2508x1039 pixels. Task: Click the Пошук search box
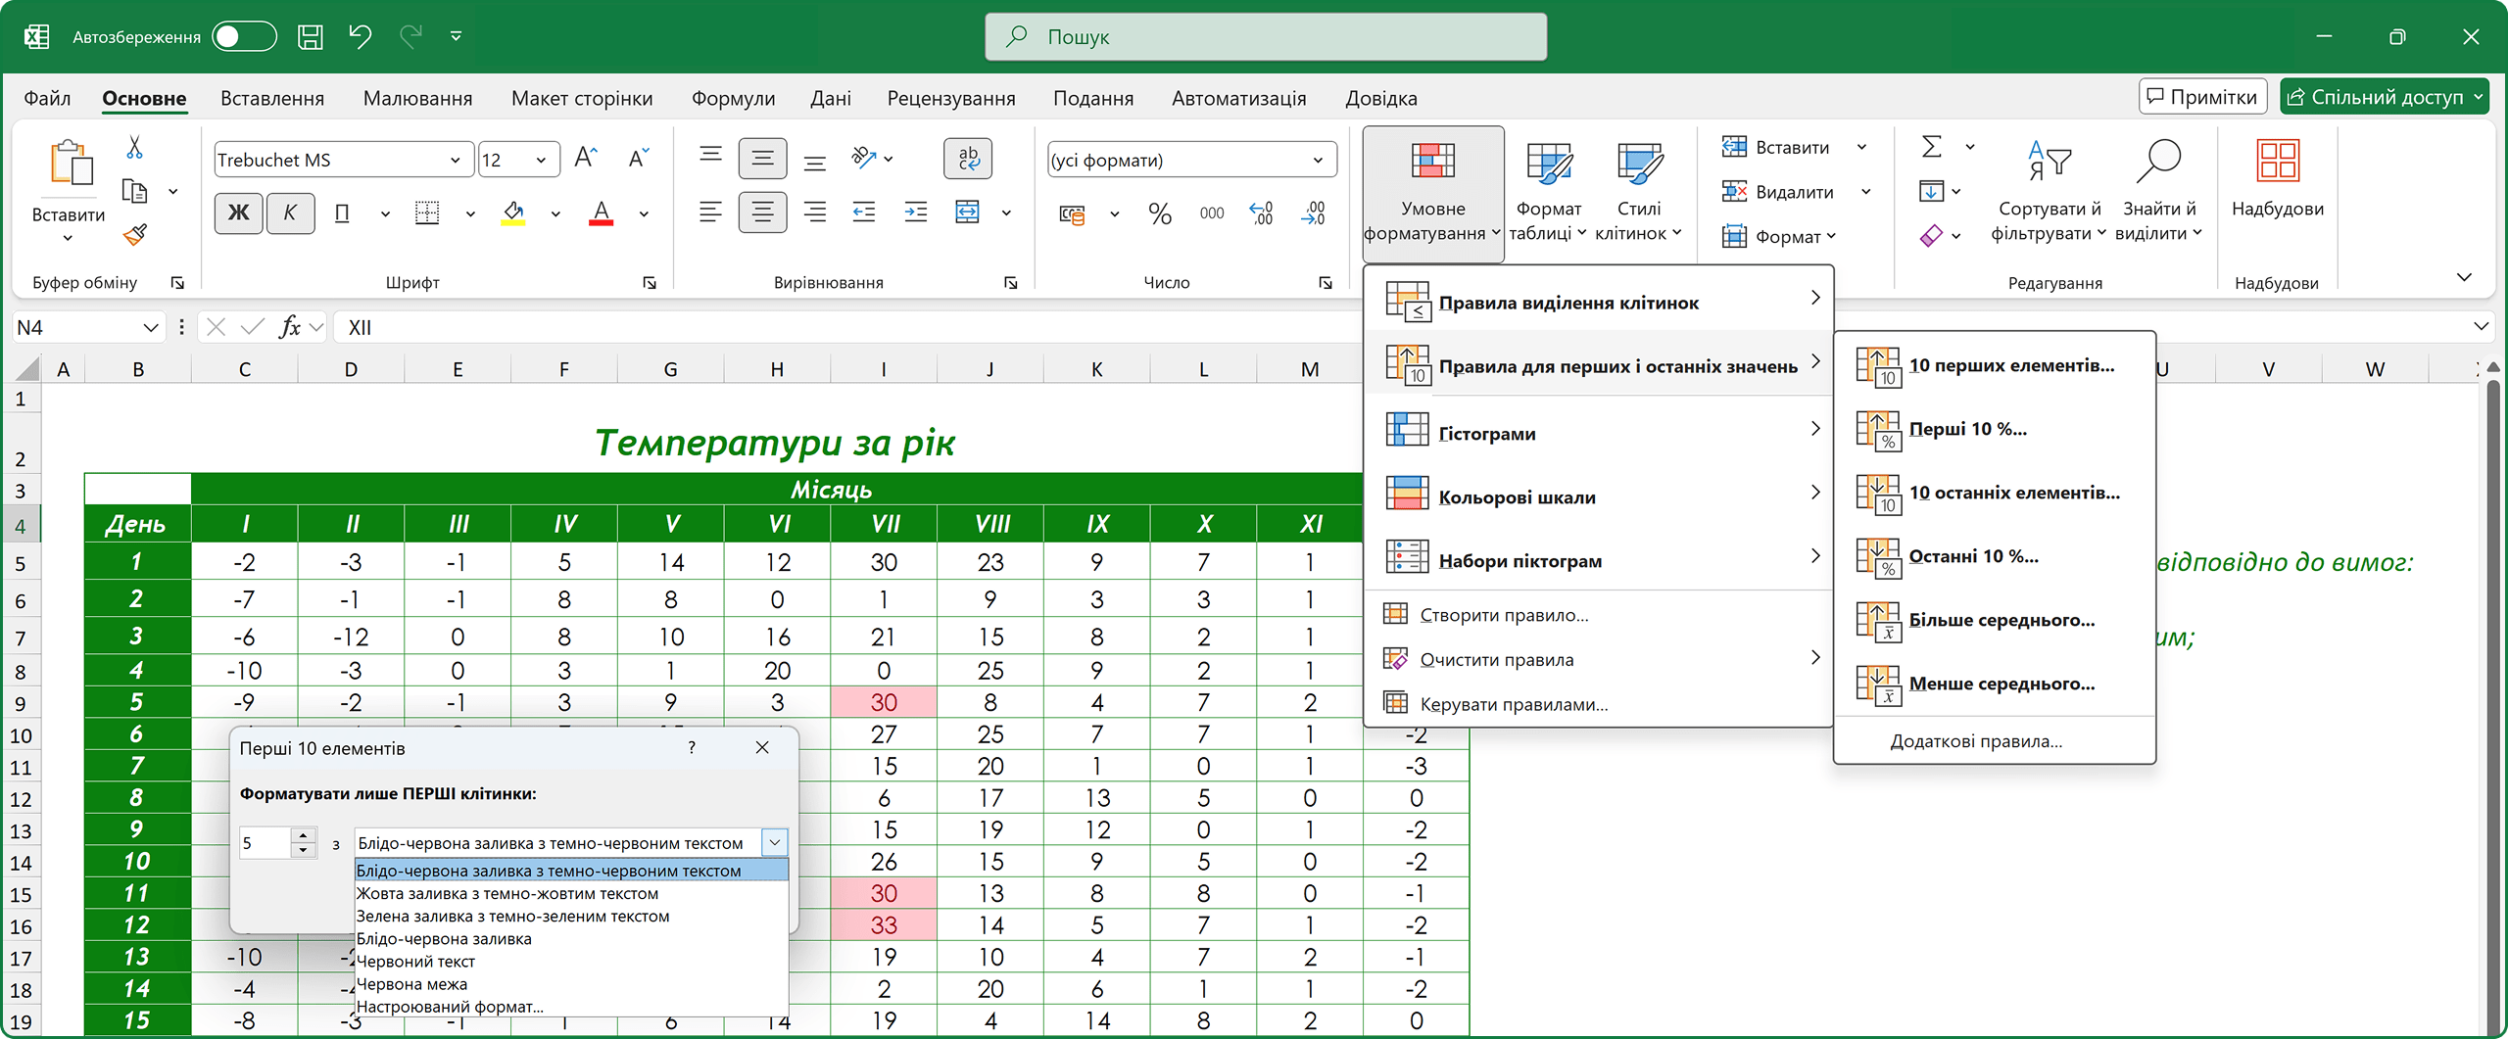(1265, 37)
